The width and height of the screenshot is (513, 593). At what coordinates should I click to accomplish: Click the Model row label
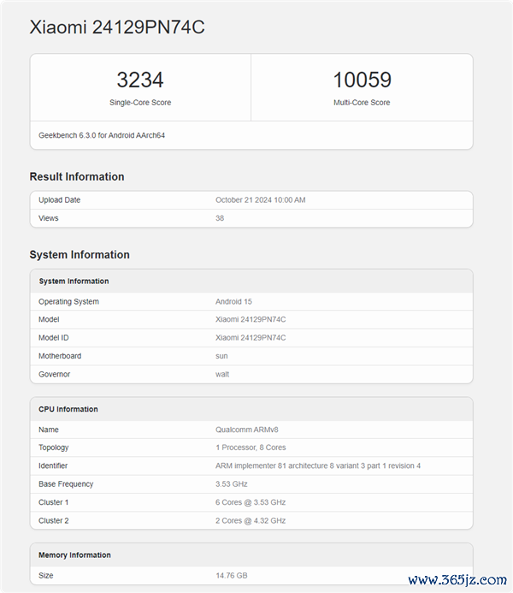[x=49, y=319]
